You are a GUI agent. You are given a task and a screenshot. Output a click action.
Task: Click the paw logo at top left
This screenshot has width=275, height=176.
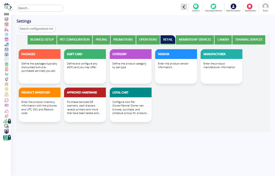click(x=6, y=6)
